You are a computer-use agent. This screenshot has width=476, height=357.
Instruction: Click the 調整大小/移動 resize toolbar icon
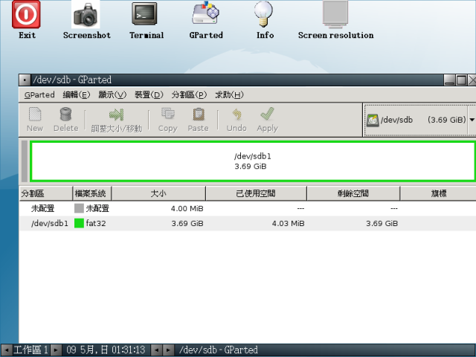pos(116,115)
